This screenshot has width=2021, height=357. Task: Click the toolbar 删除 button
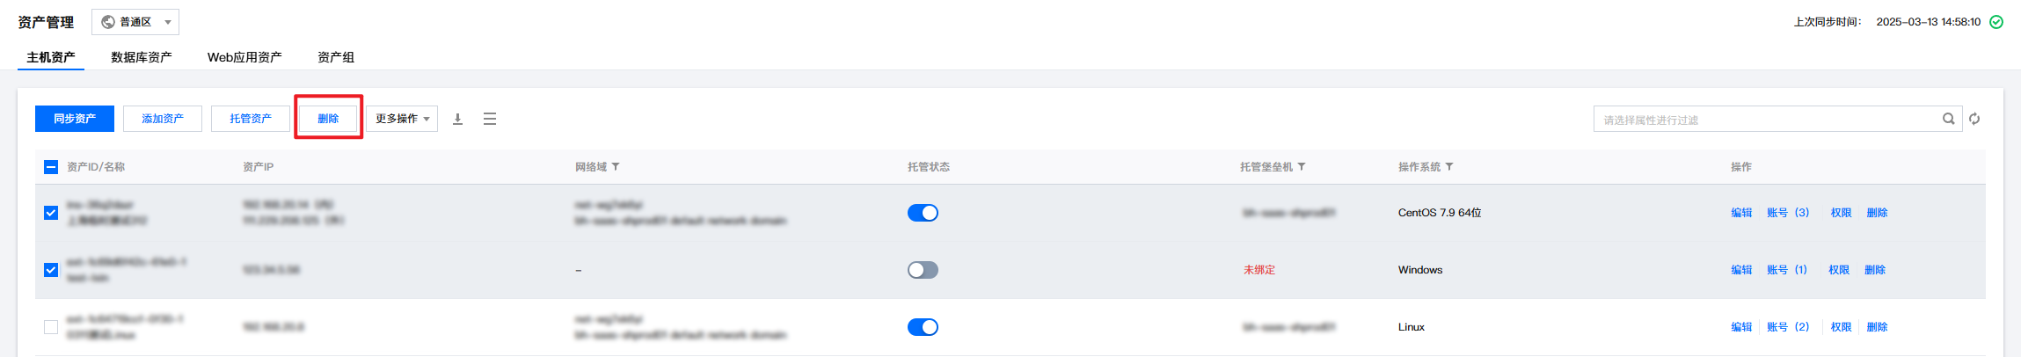pos(328,119)
